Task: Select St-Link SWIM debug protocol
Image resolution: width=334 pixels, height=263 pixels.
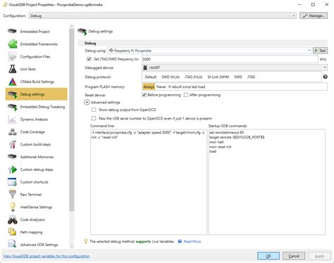Action: coord(218,77)
